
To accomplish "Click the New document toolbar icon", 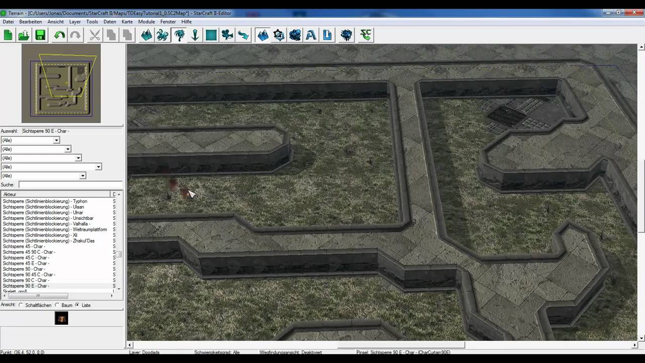I will point(8,35).
